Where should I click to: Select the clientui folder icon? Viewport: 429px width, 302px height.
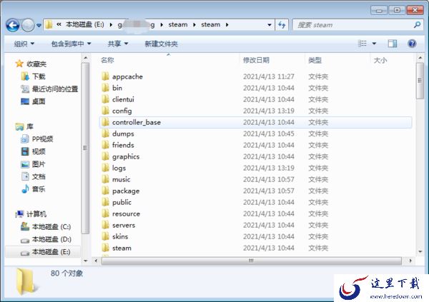coord(105,99)
